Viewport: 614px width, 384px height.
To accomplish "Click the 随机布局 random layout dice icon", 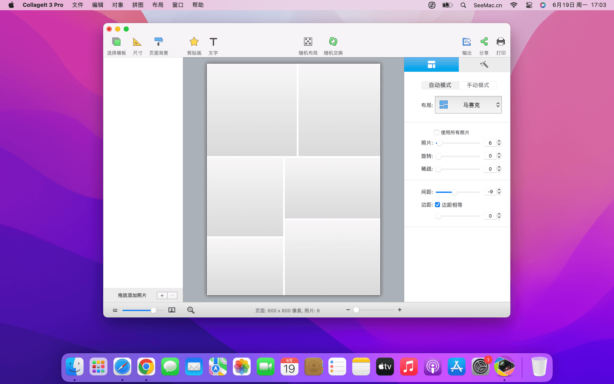I will tap(308, 42).
